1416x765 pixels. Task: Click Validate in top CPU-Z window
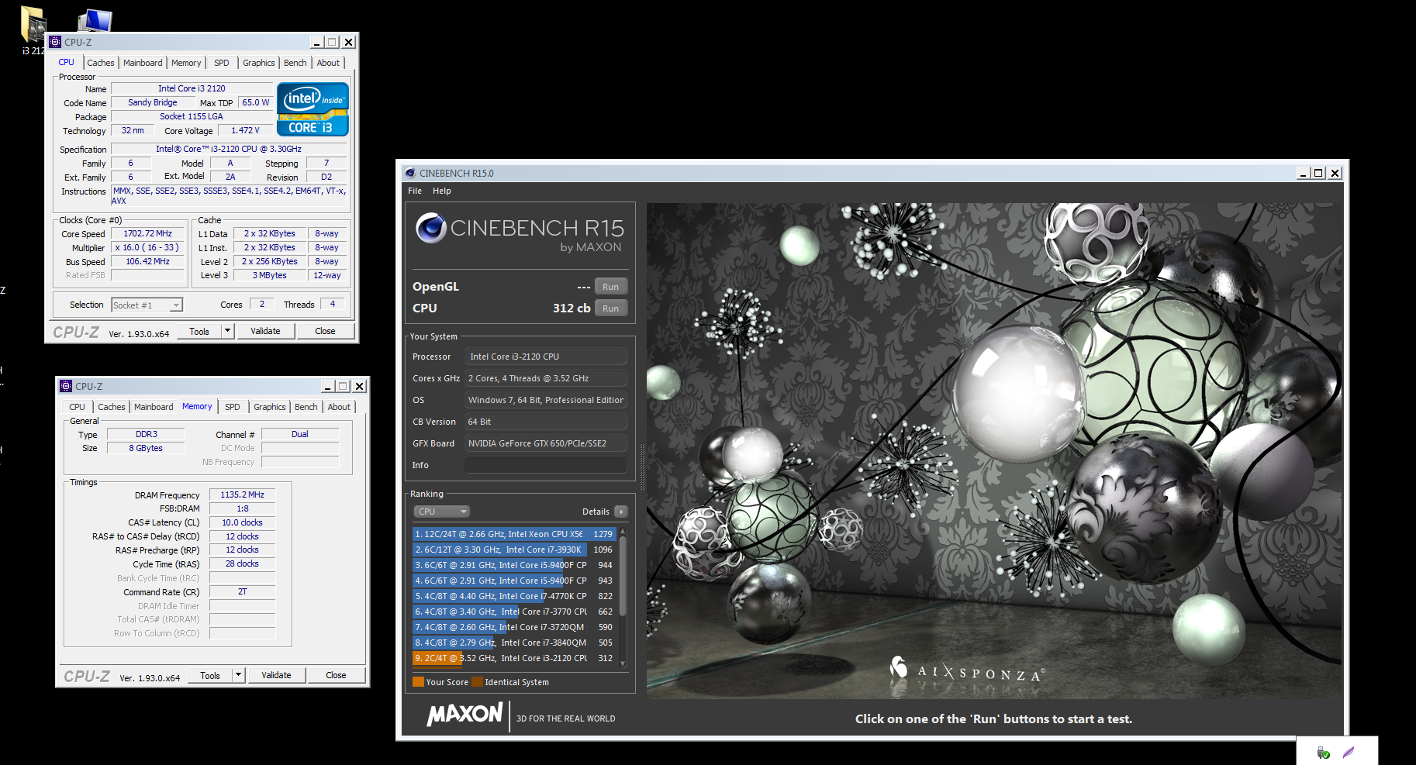coord(266,331)
